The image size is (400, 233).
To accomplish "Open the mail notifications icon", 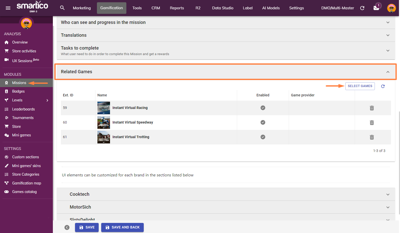I will (x=376, y=8).
